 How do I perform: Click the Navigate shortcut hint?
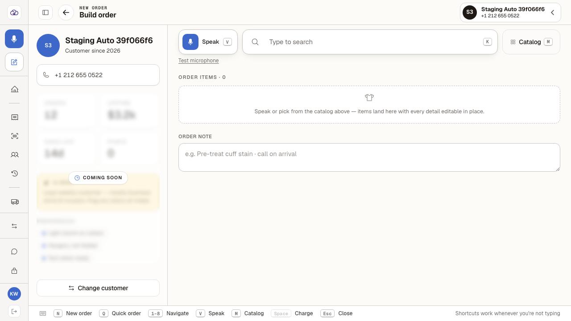coord(168,313)
